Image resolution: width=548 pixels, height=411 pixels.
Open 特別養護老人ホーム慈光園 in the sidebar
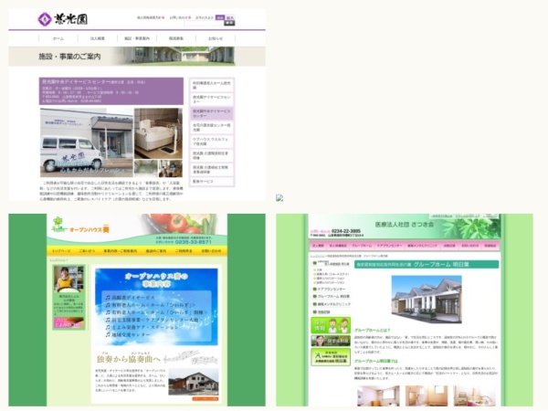click(212, 85)
